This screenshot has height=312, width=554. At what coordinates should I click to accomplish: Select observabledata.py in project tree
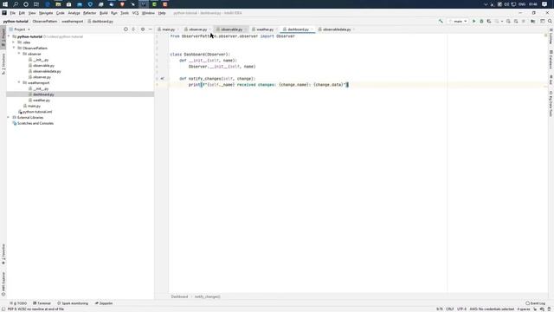pos(47,71)
